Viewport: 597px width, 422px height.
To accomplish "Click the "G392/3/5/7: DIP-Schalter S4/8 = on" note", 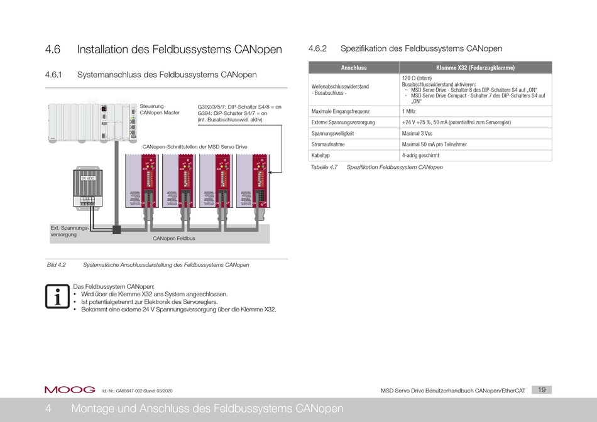I will pos(239,107).
